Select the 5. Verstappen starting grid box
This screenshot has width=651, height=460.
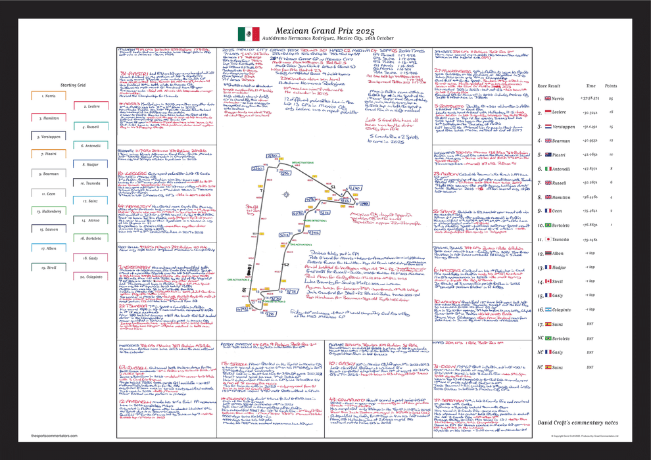point(50,138)
